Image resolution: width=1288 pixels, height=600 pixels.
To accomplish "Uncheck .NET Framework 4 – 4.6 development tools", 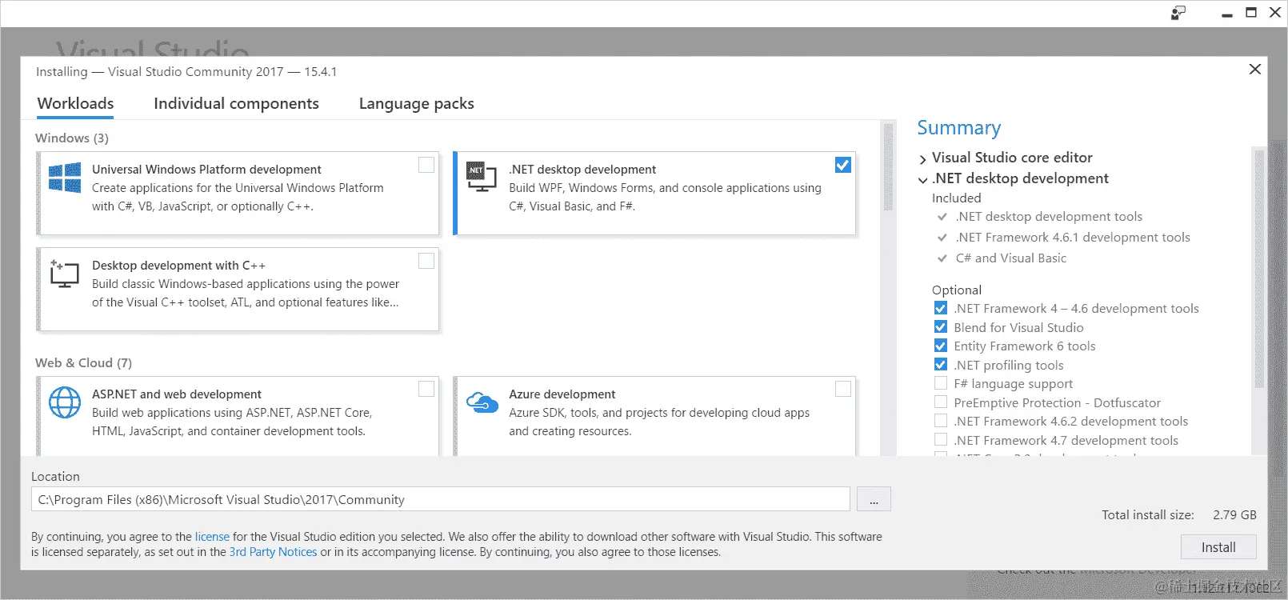I will click(x=941, y=308).
